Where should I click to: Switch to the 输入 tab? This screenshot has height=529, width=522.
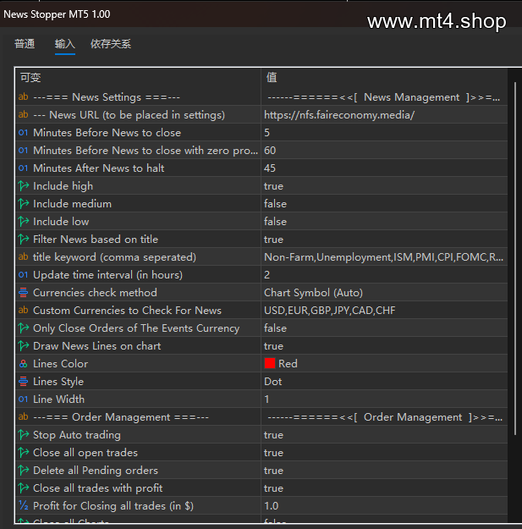65,44
